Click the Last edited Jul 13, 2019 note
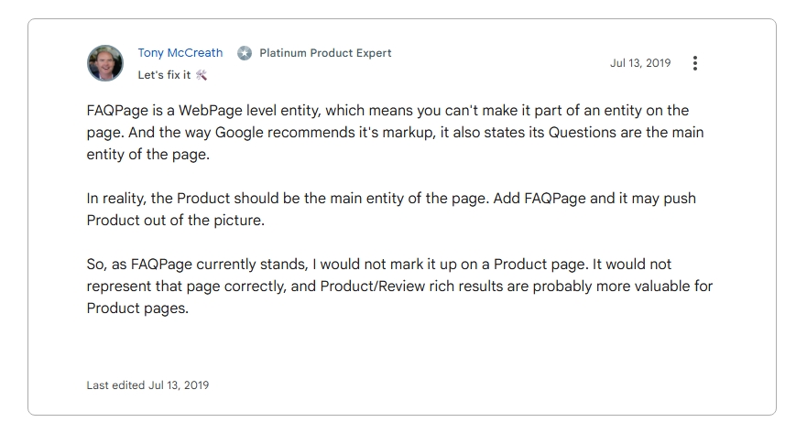This screenshot has width=796, height=433. (147, 385)
